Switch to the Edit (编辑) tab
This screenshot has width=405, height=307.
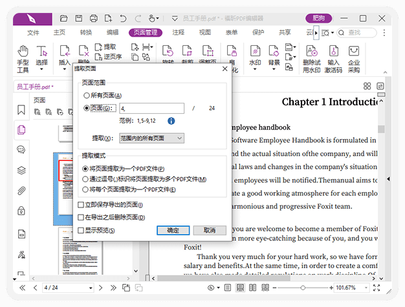point(113,32)
